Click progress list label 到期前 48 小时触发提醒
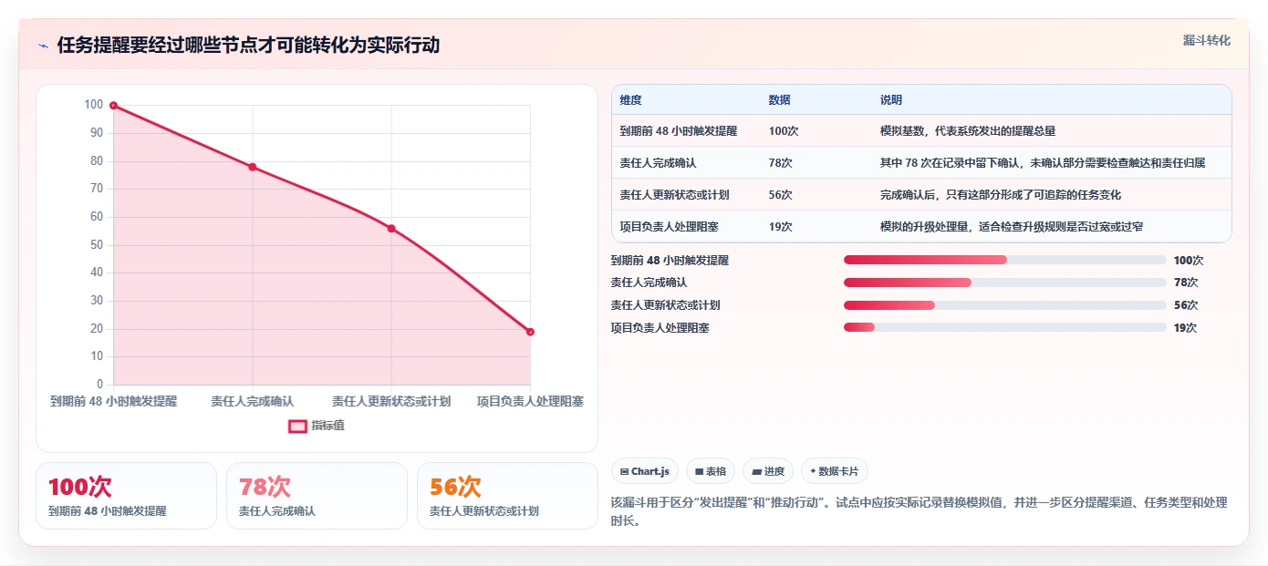Image resolution: width=1268 pixels, height=566 pixels. coord(670,261)
